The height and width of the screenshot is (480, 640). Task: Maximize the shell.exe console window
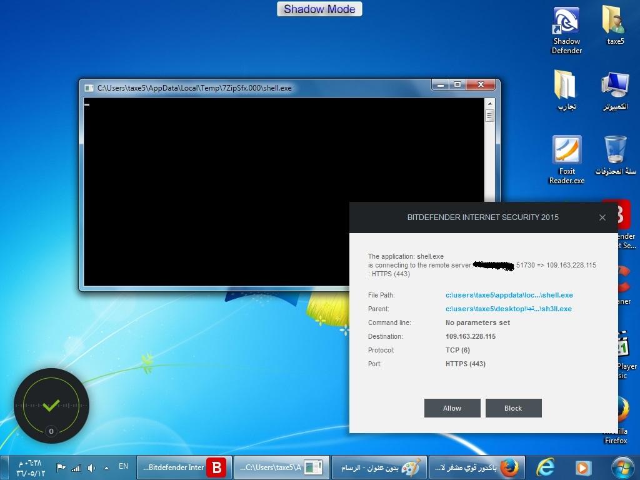pyautogui.click(x=457, y=85)
